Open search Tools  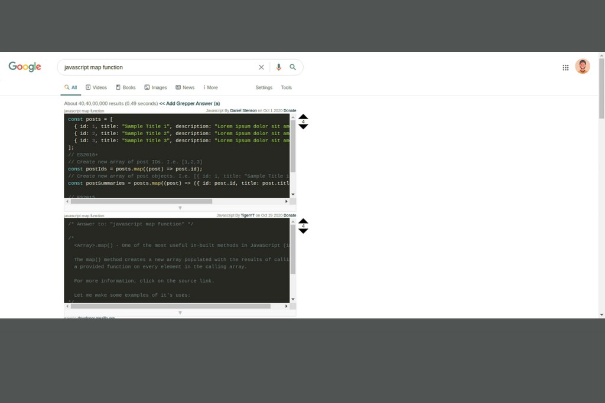pos(287,87)
